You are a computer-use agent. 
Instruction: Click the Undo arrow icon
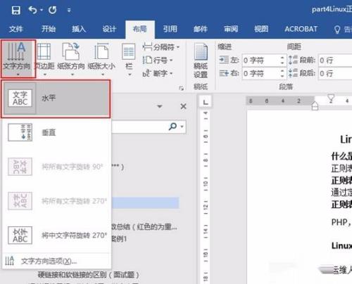coord(33,10)
